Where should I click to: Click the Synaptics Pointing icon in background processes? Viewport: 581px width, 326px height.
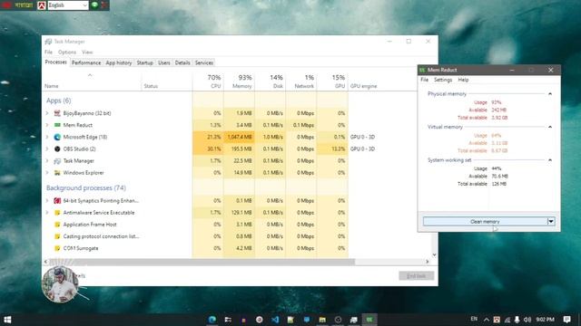pos(57,201)
